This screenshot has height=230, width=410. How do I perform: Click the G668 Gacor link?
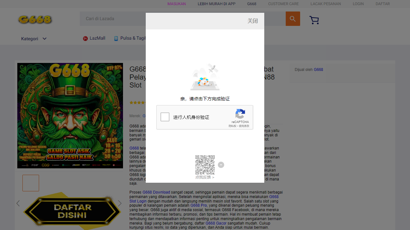tap(216, 223)
